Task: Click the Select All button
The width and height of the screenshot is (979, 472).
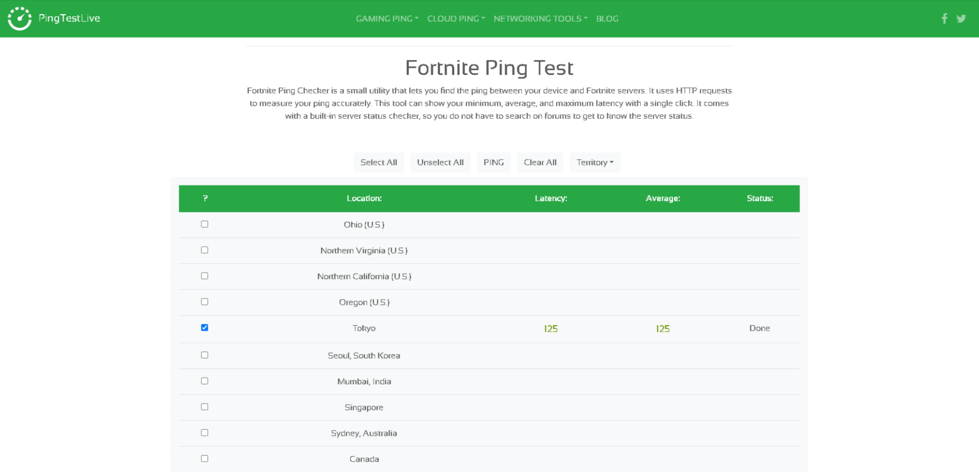Action: click(379, 163)
